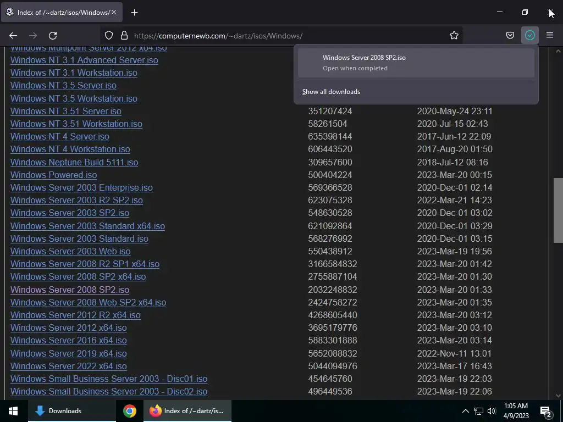The image size is (563, 422).
Task: Close the Index of /~dartz/isos/Windows/ tab
Action: pyautogui.click(x=114, y=12)
